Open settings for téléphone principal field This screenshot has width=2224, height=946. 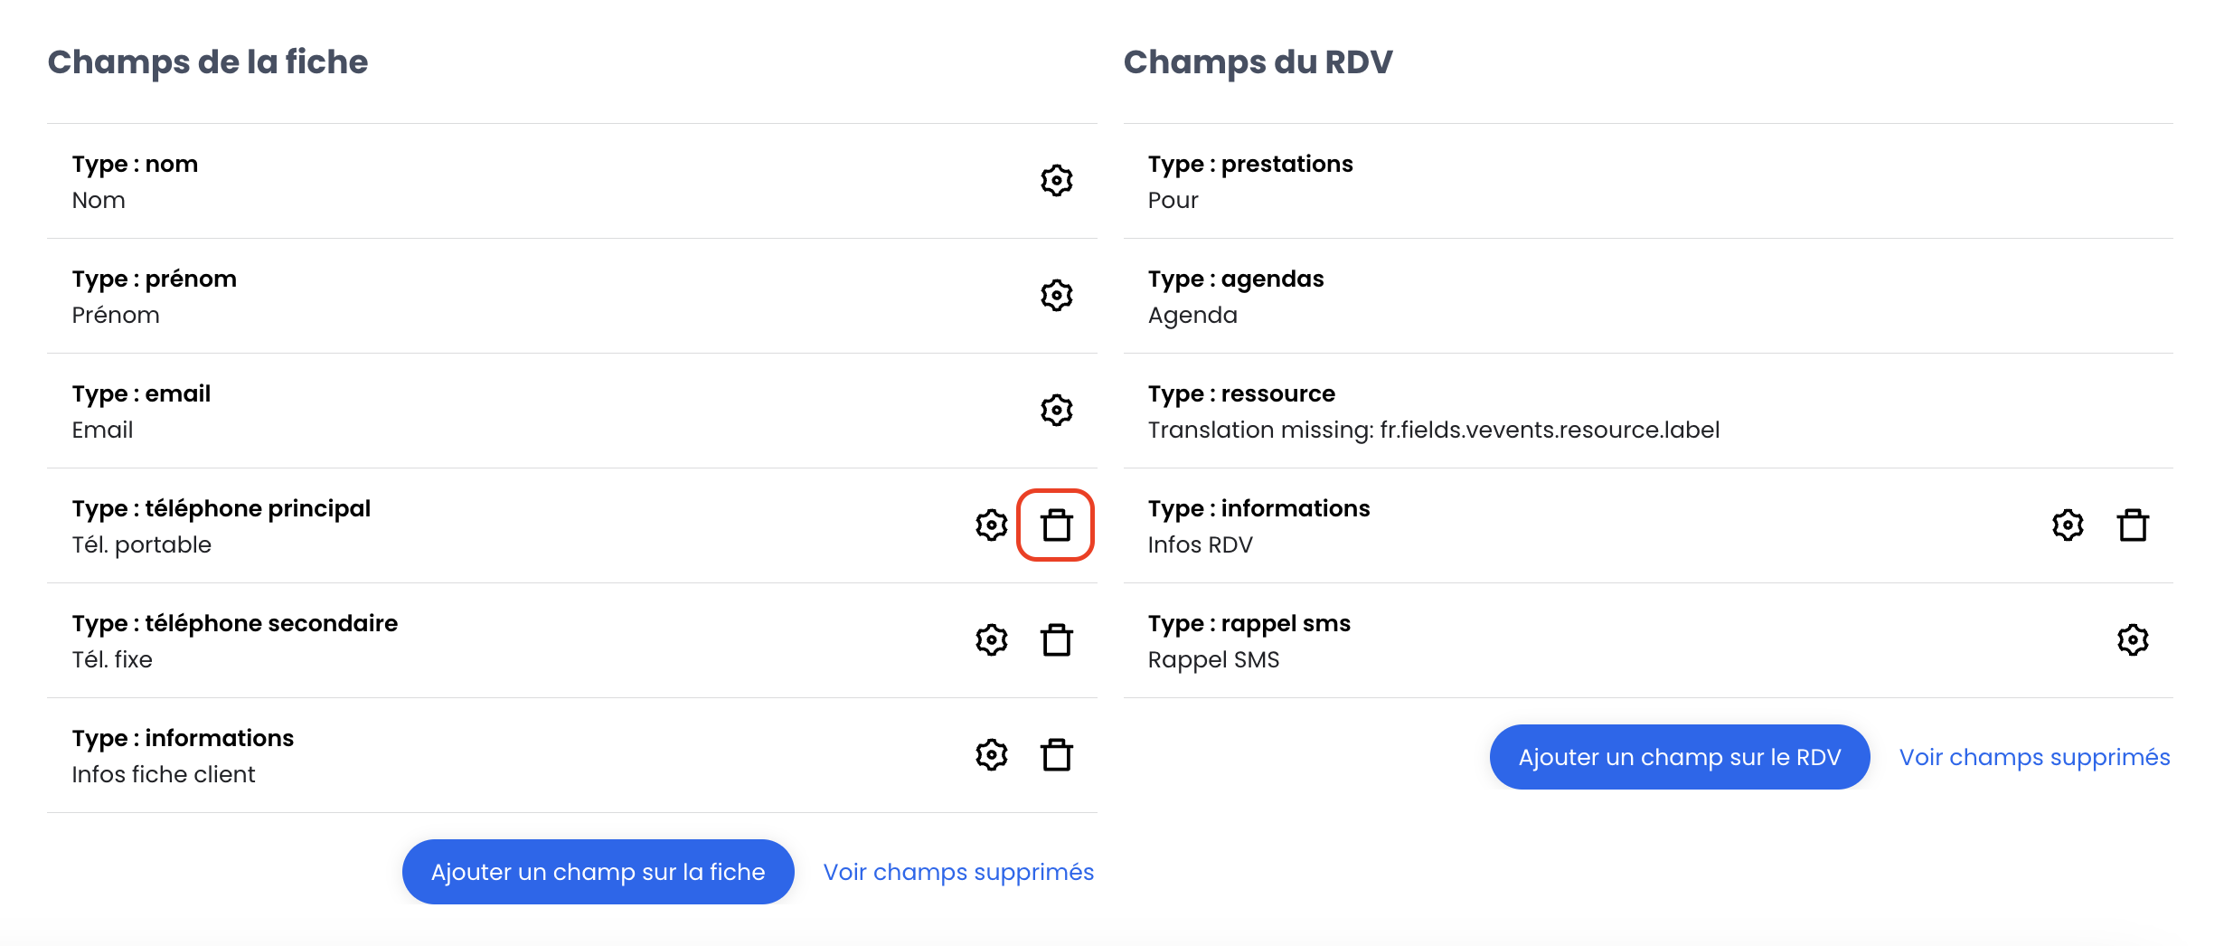(991, 525)
